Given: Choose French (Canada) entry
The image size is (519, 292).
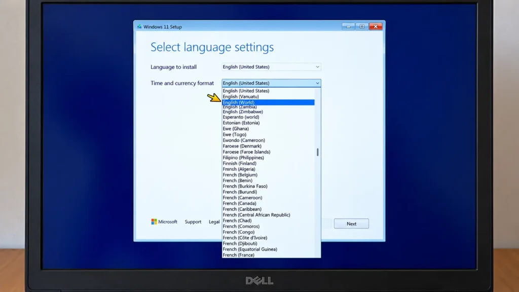Looking at the screenshot, I should pyautogui.click(x=268, y=203).
